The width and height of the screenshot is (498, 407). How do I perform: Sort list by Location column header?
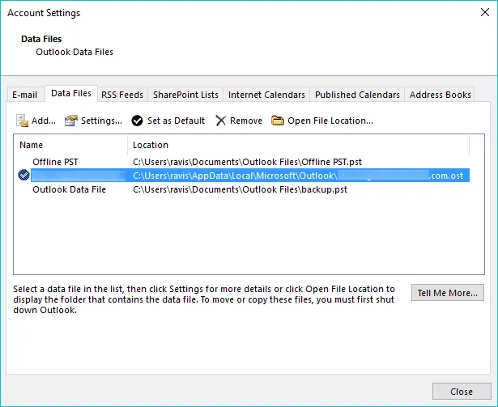tap(298, 145)
